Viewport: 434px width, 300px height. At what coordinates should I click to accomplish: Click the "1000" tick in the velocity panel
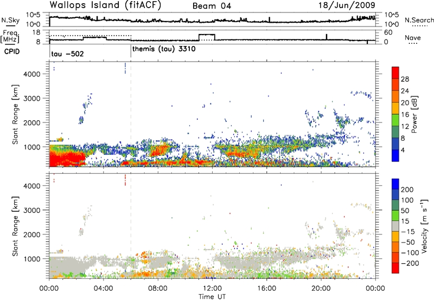coord(32,259)
